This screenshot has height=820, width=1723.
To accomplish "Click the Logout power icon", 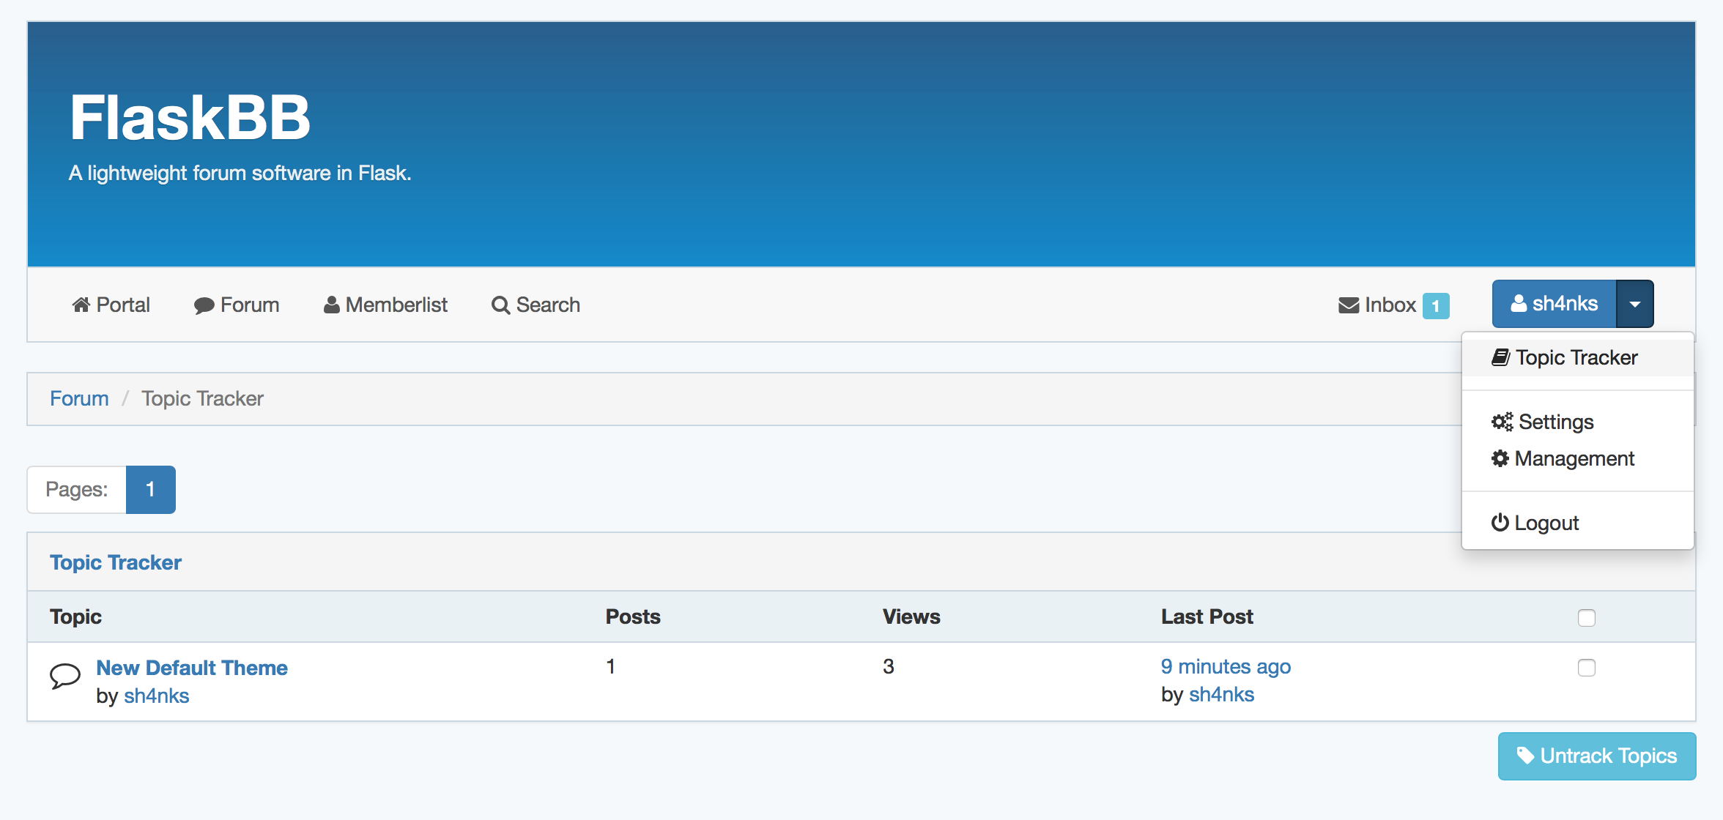I will [1500, 522].
